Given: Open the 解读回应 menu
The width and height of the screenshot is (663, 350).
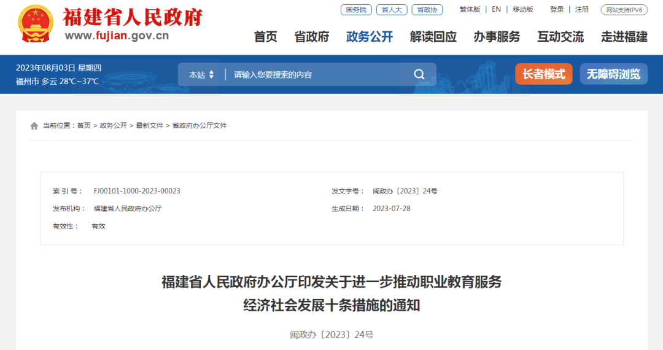Looking at the screenshot, I should [x=433, y=37].
